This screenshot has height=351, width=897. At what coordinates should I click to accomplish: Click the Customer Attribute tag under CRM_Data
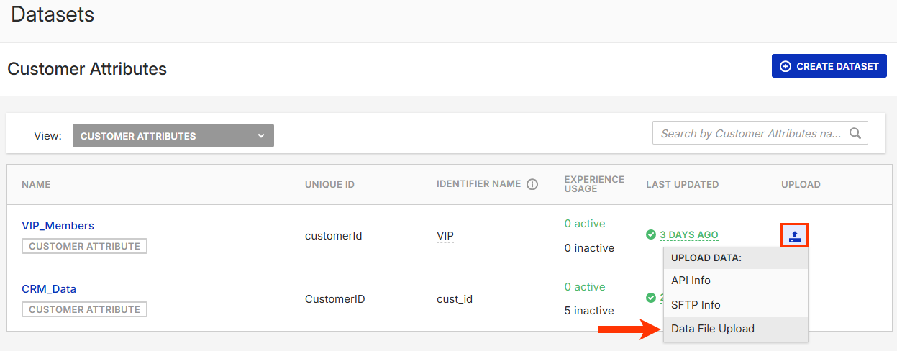click(x=84, y=309)
